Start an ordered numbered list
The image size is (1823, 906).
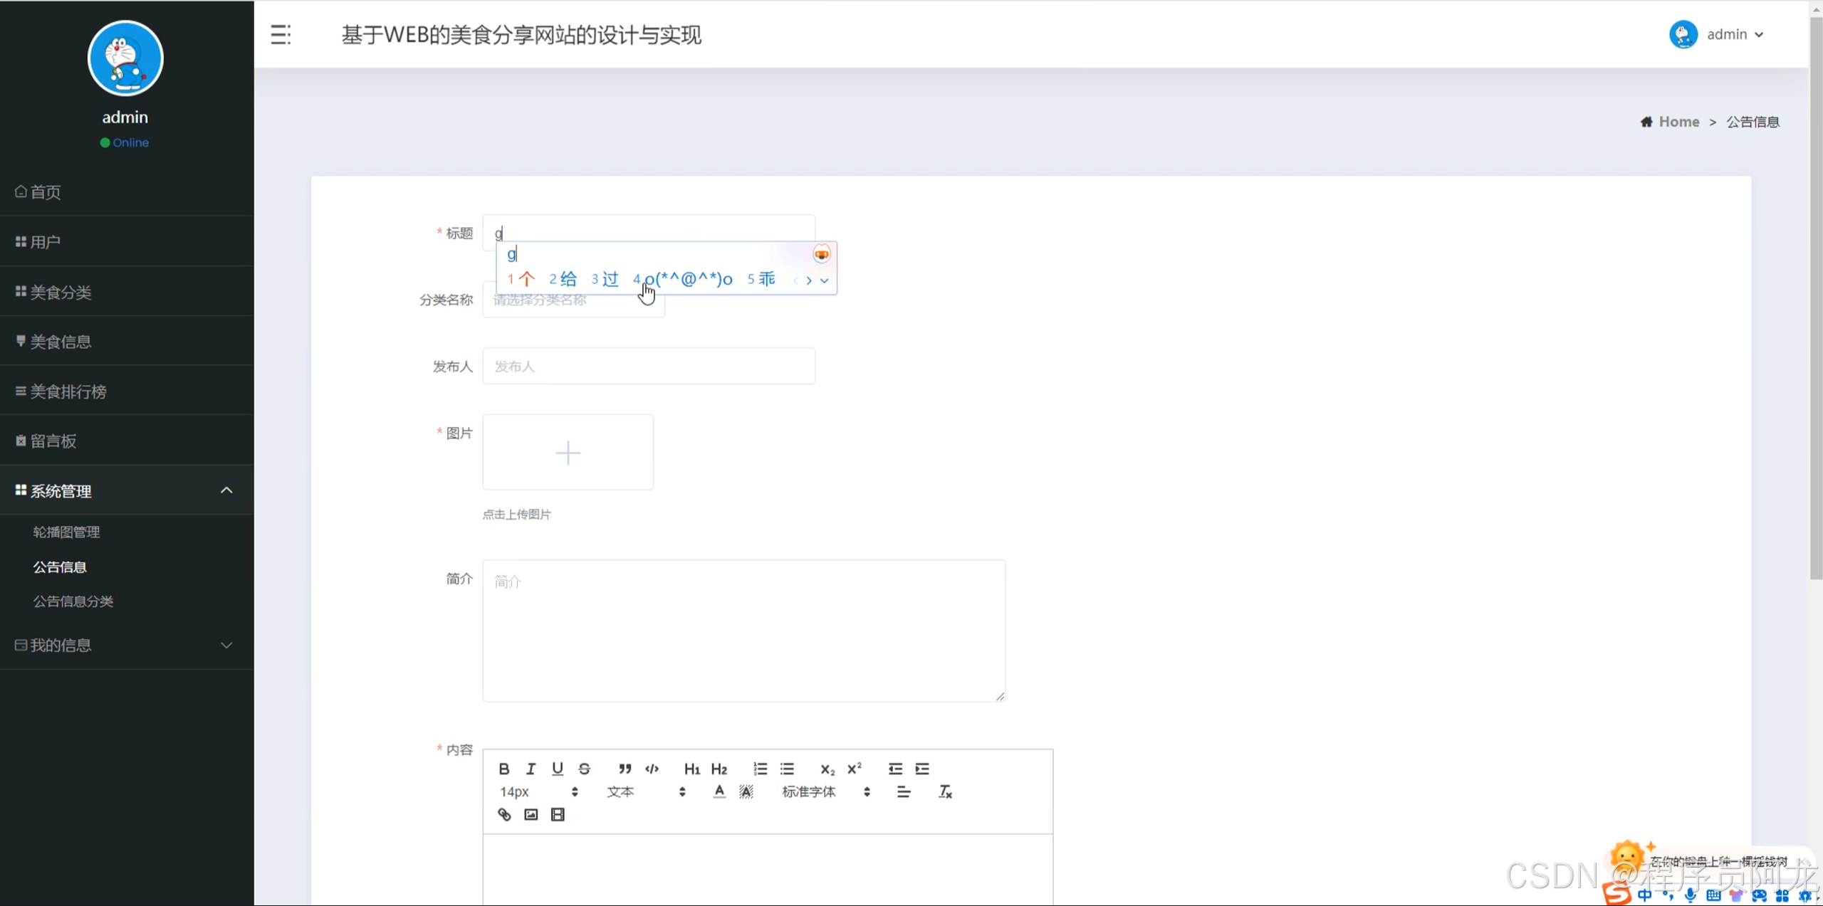pyautogui.click(x=760, y=769)
